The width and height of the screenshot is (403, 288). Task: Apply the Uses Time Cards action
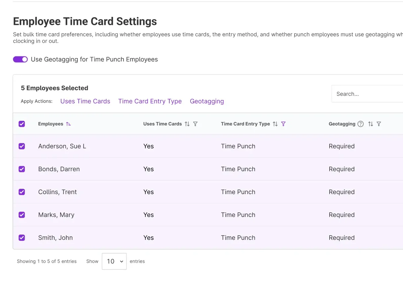click(85, 101)
